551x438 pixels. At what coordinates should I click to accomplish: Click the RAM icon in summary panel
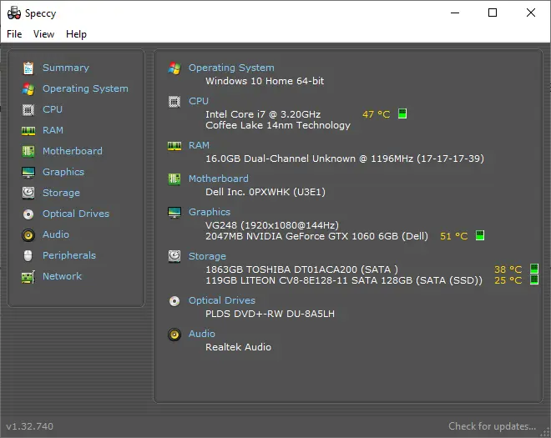174,146
